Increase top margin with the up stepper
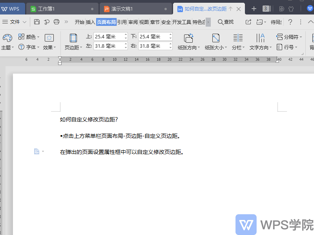Screen dimensions: 314x235 tap(126, 34)
